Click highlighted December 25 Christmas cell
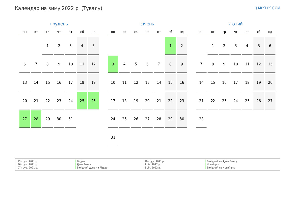This screenshot has width=295, height=208. pos(82,101)
